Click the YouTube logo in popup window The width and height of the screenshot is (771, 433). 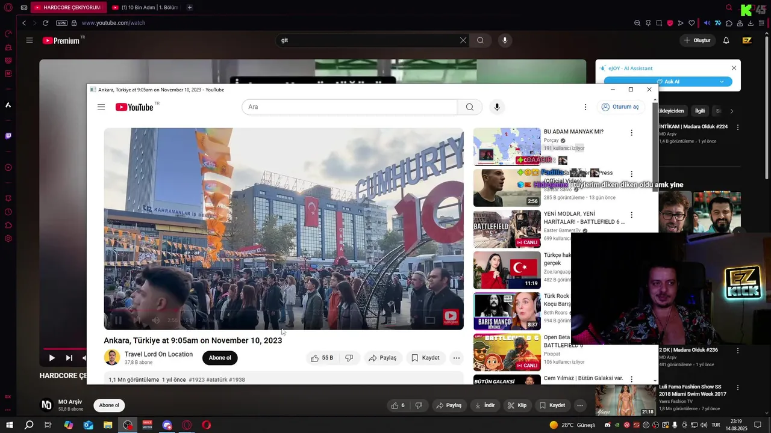coord(134,107)
